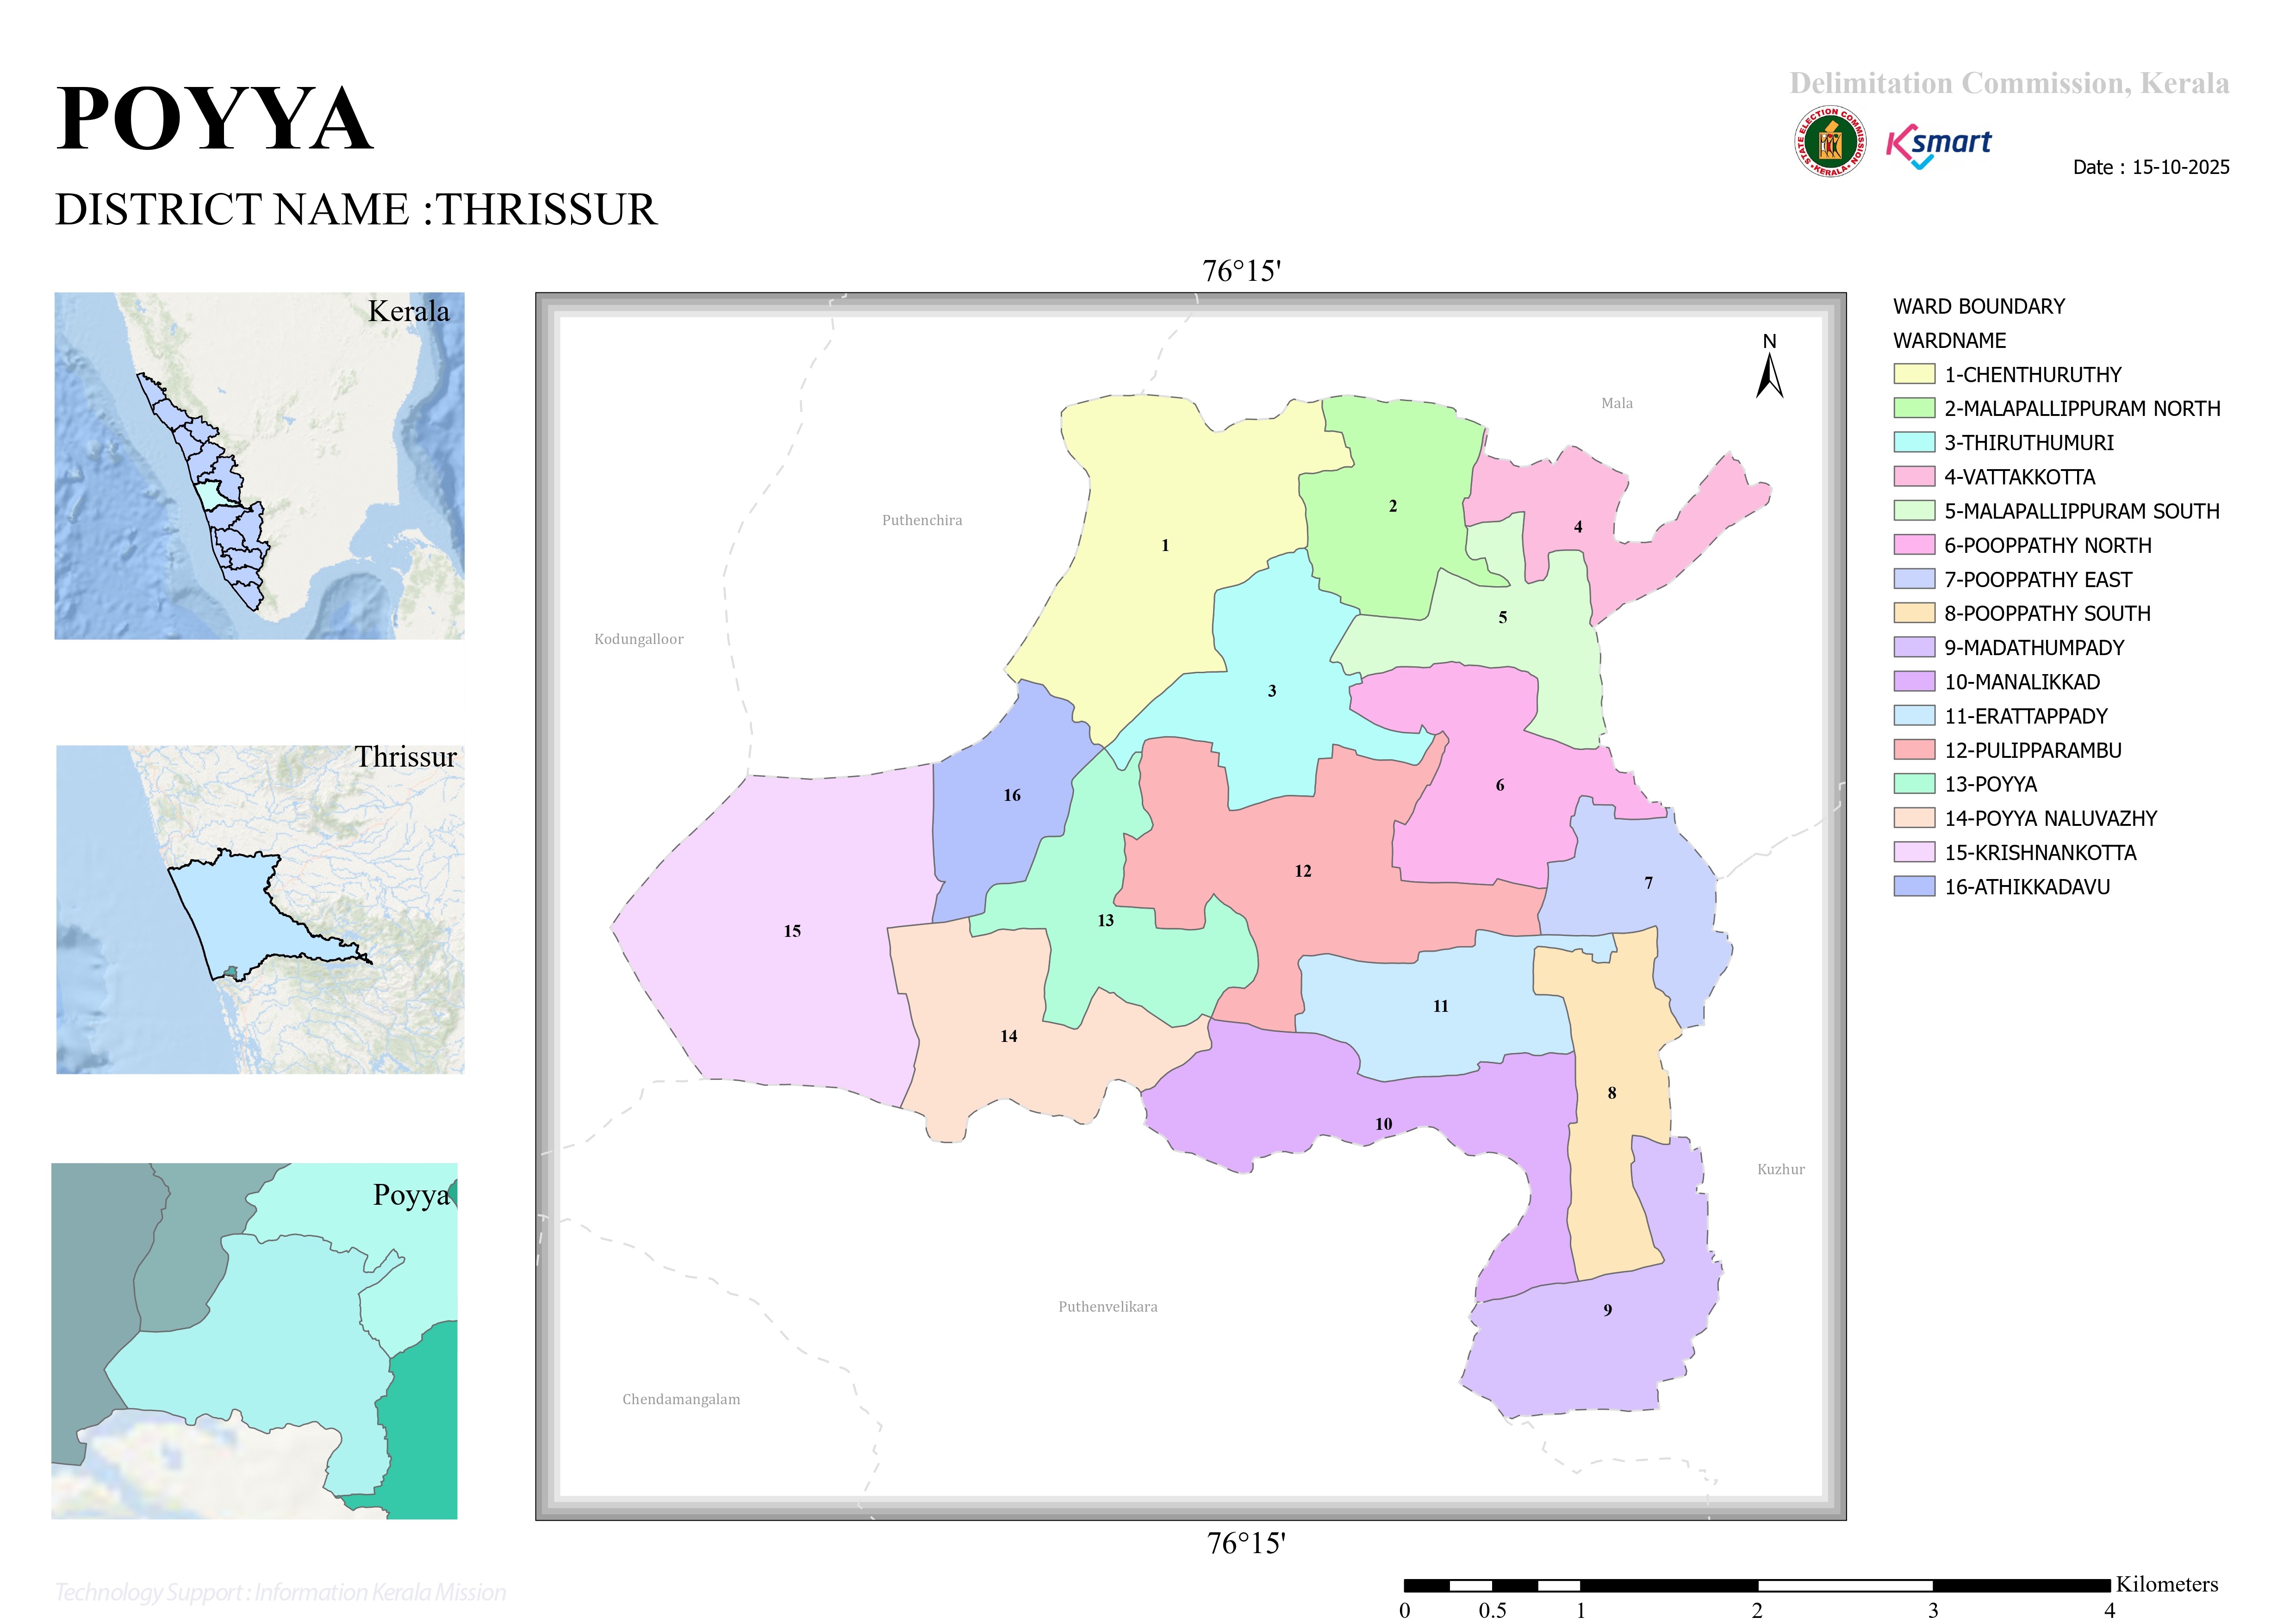Image resolution: width=2296 pixels, height=1623 pixels.
Task: Click ward 12 salmon region
Action: 1302,872
